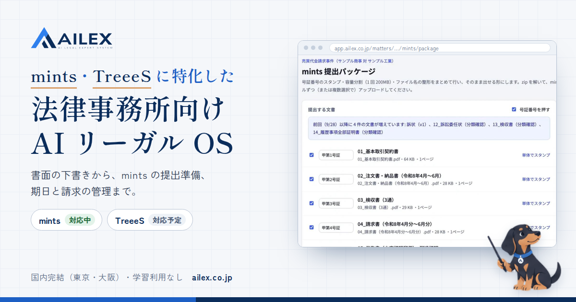Edit the 甲第4号証 field

[x=336, y=227]
